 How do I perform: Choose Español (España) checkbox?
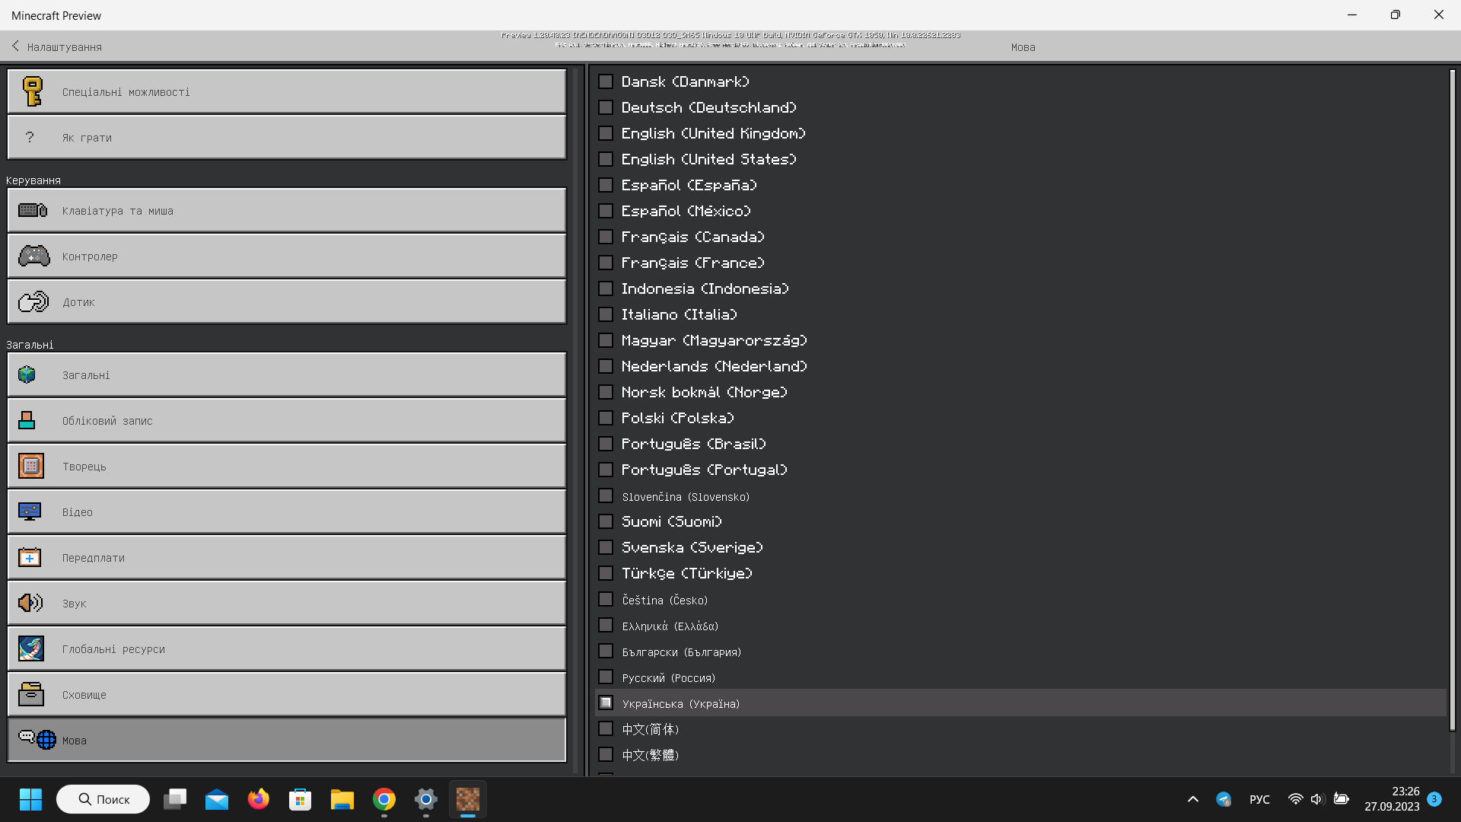click(606, 185)
